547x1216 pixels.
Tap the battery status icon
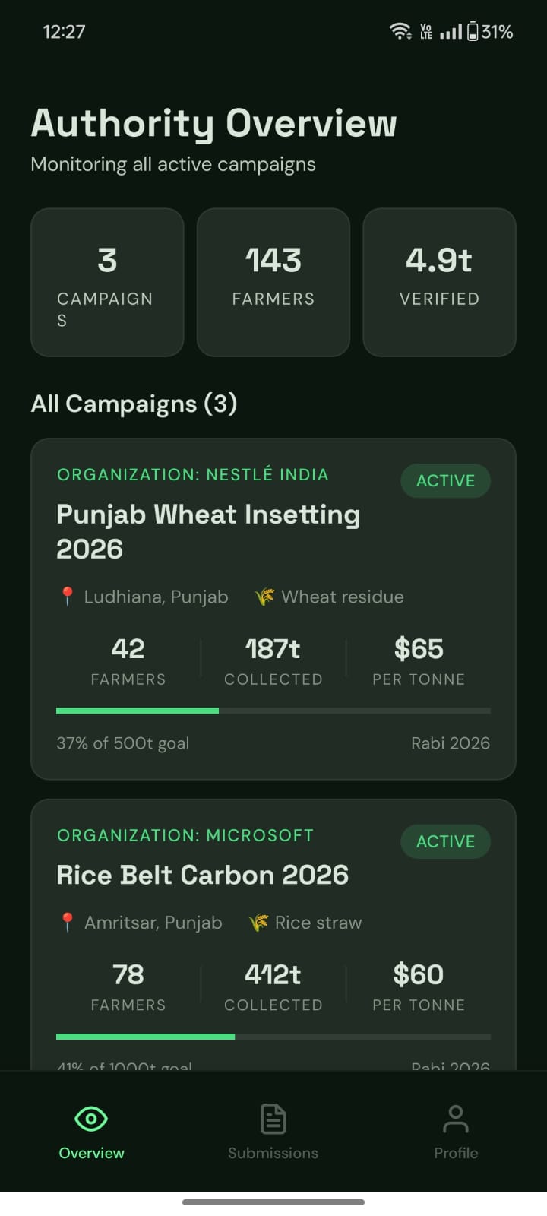coord(473,31)
